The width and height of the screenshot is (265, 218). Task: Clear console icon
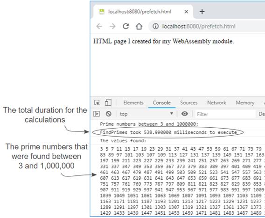pyautogui.click(x=109, y=114)
